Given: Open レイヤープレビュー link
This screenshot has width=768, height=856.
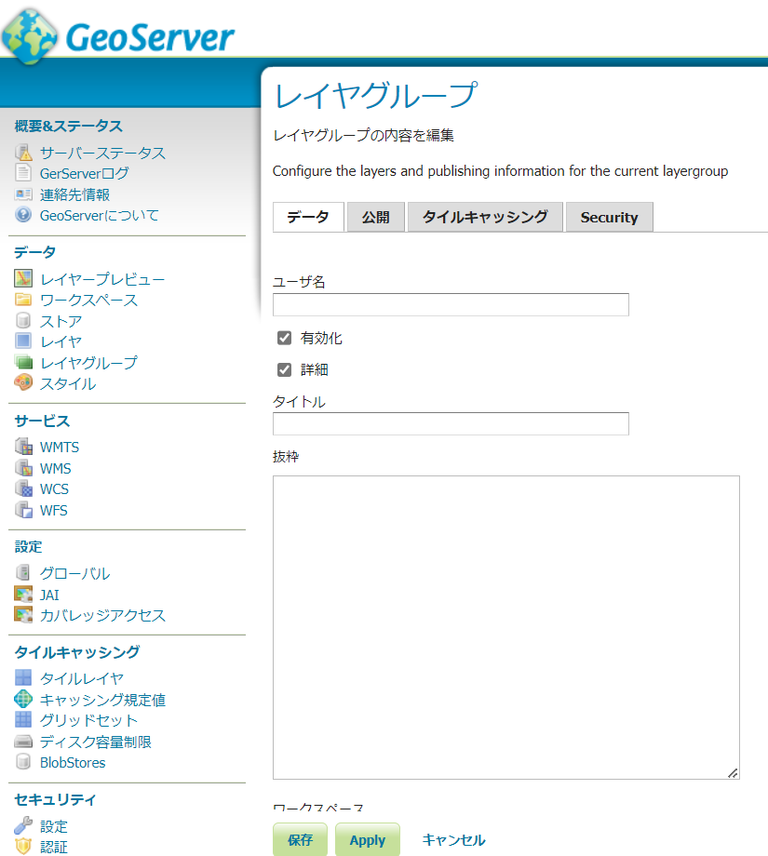Looking at the screenshot, I should (102, 279).
